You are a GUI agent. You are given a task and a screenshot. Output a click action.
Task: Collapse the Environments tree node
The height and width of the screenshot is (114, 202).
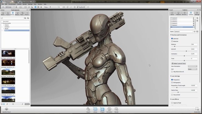click(x=2, y=23)
